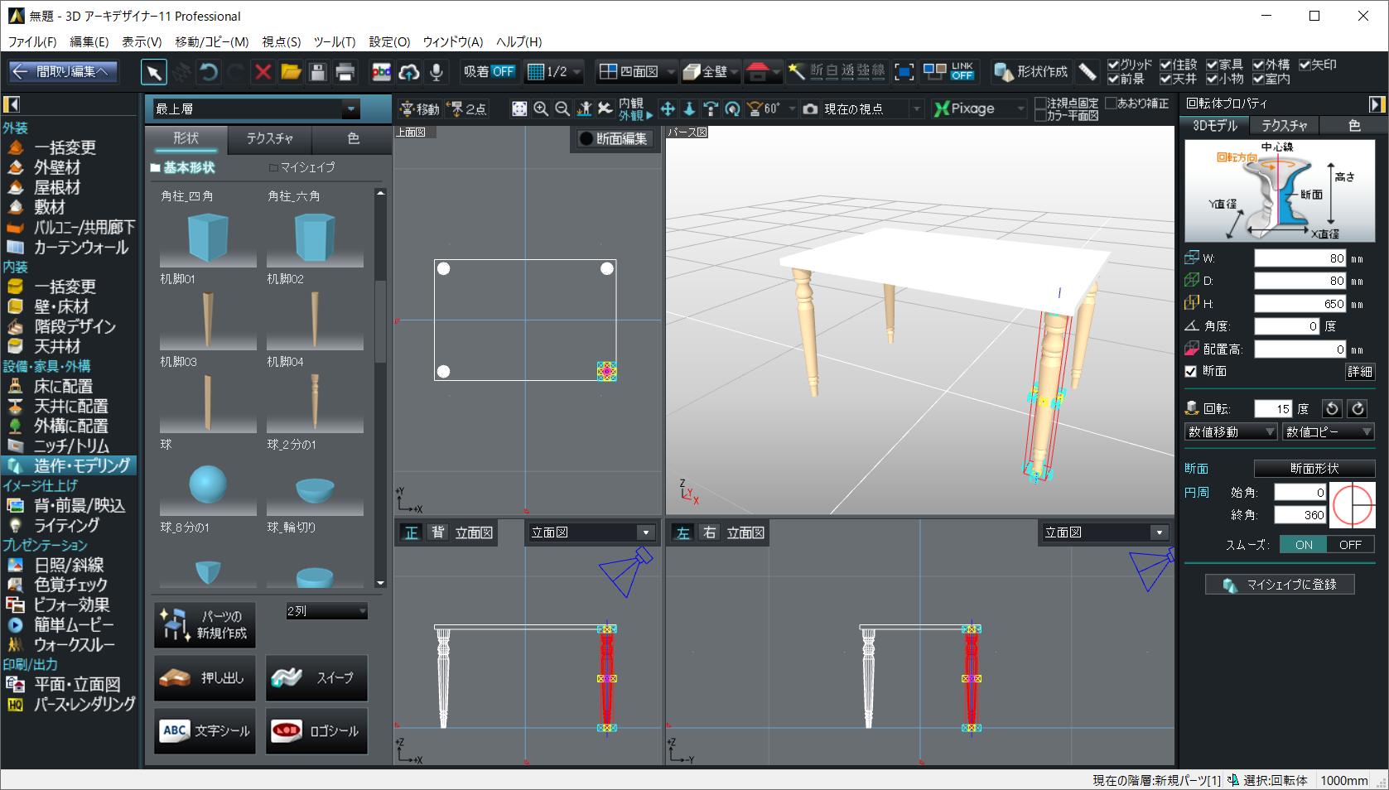The height and width of the screenshot is (790, 1389).
Task: Toggle the 家具 visibility checkbox
Action: point(1212,65)
